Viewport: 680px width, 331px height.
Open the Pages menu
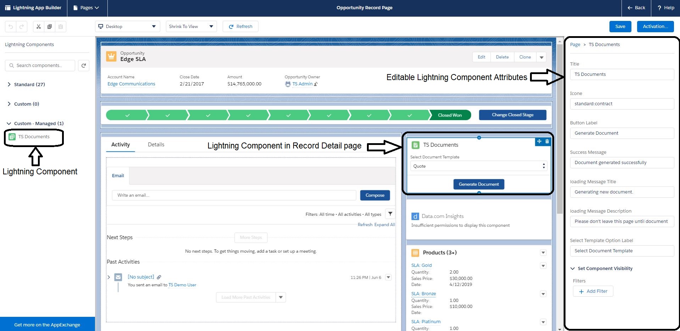coord(87,7)
